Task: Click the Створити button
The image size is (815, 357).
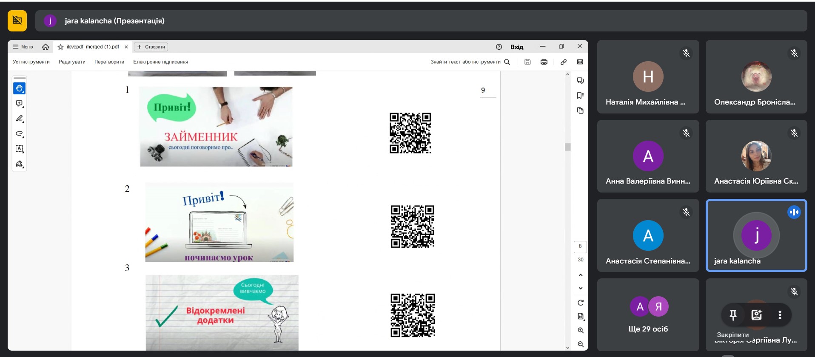Action: pos(151,47)
